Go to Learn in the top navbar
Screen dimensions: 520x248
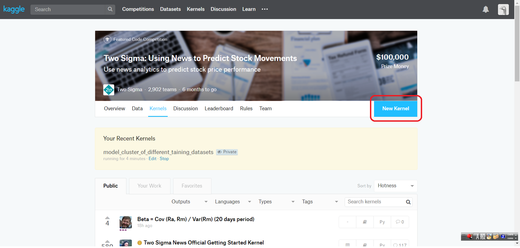coord(249,9)
